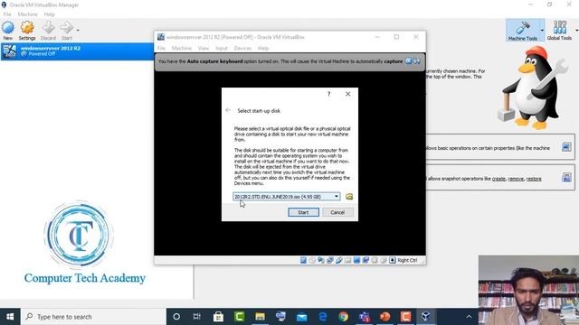579x325 pixels.
Task: Open the Machine menu in VirtualBox Manager
Action: pyautogui.click(x=28, y=14)
